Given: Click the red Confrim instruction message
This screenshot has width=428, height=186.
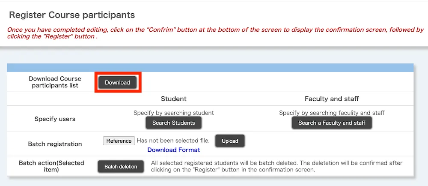Looking at the screenshot, I should tap(214, 33).
